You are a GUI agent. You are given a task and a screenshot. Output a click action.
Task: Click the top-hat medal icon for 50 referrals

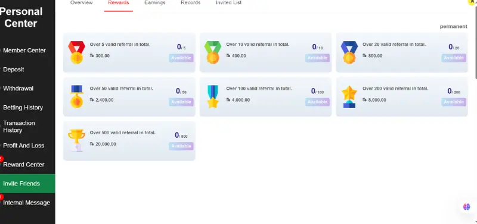tap(77, 96)
